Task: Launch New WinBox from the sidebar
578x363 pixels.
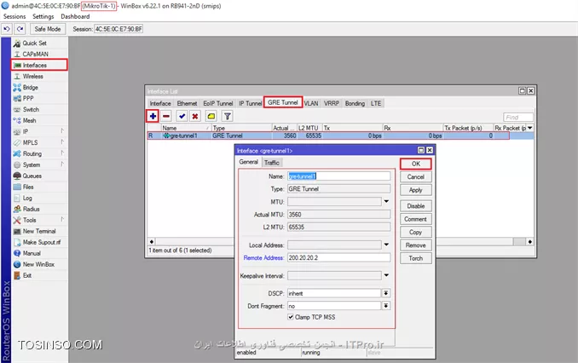Action: 38,264
